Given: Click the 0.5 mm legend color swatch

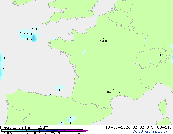Looking at the screenshot, I should coord(11,130).
